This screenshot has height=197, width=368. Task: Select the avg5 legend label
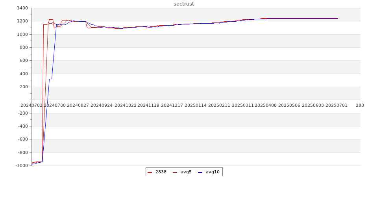[x=186, y=172]
